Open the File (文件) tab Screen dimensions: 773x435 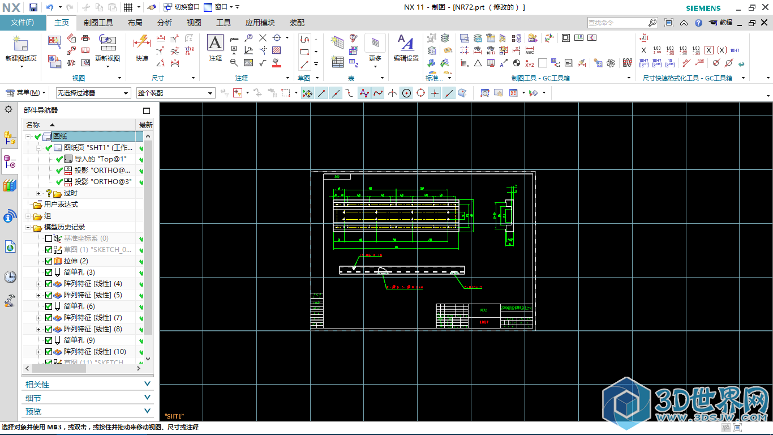point(23,23)
